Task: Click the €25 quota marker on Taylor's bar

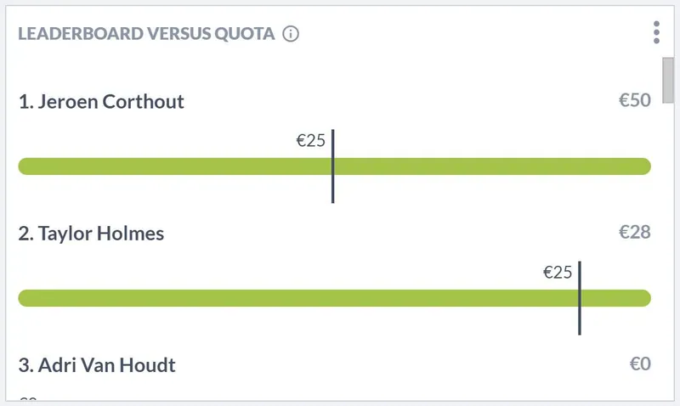Action: (x=558, y=272)
